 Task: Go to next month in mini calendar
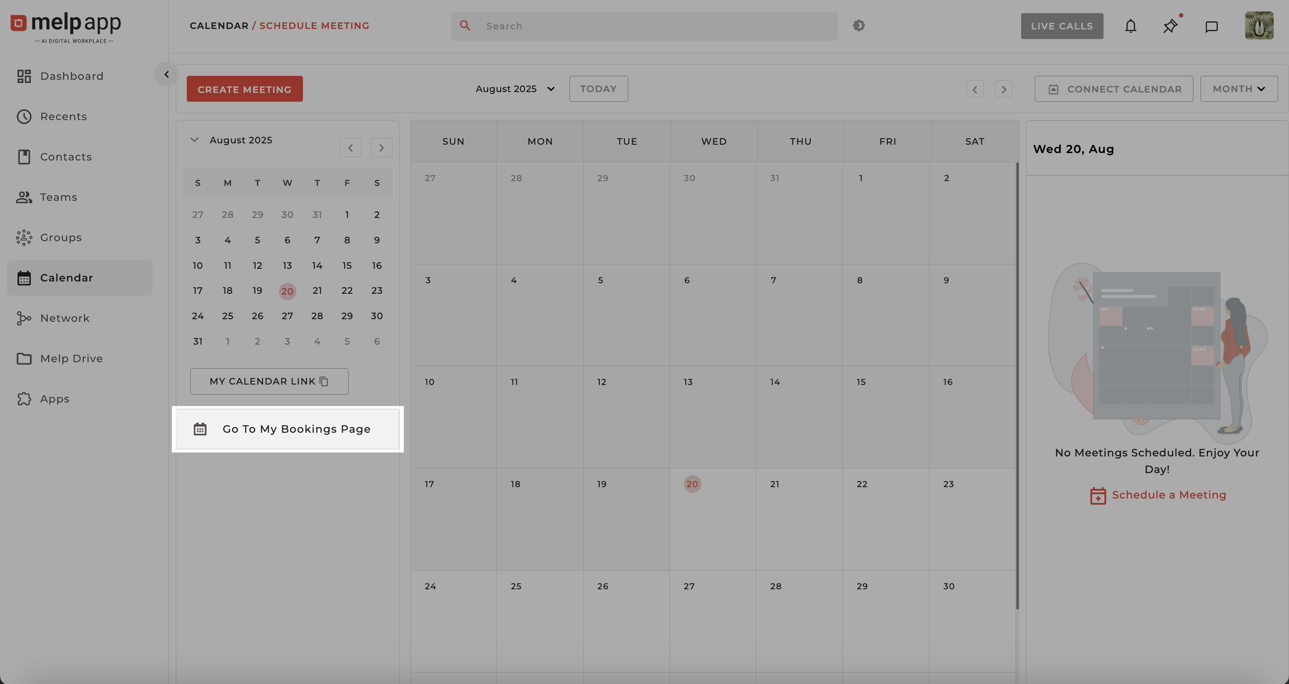tap(381, 148)
